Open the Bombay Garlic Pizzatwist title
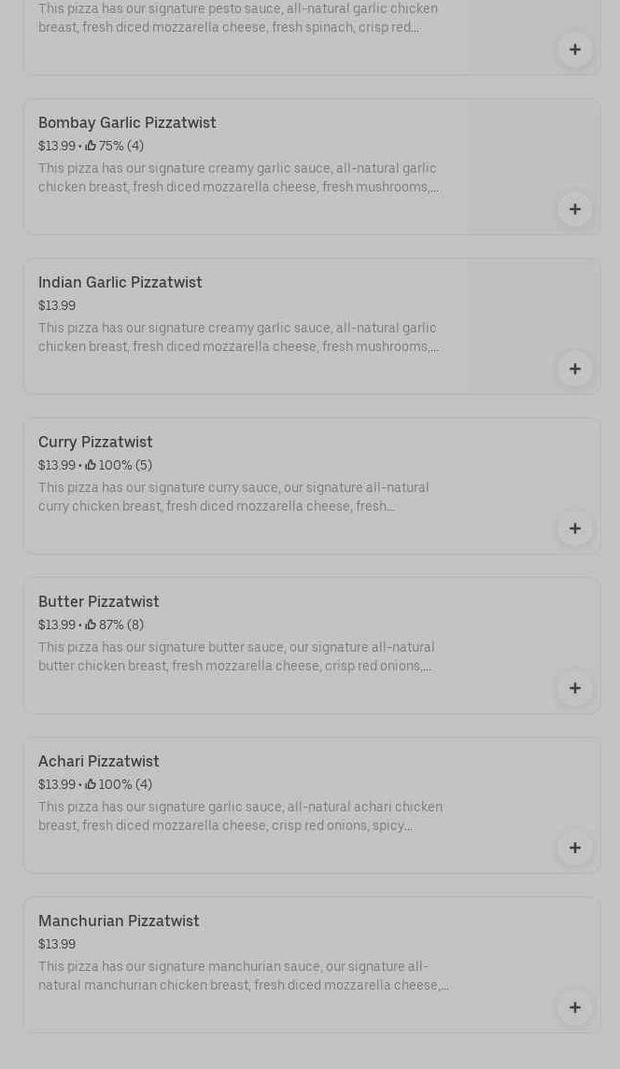 coord(127,123)
